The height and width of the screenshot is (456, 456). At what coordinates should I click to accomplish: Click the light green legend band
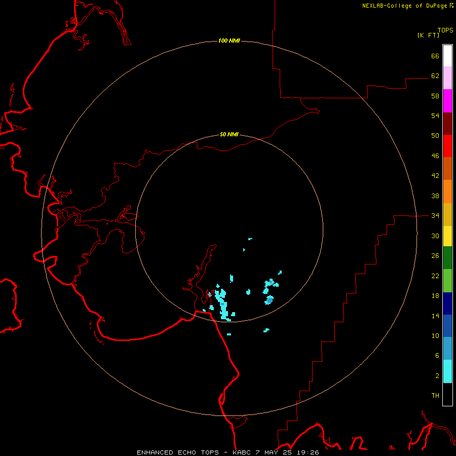click(447, 281)
